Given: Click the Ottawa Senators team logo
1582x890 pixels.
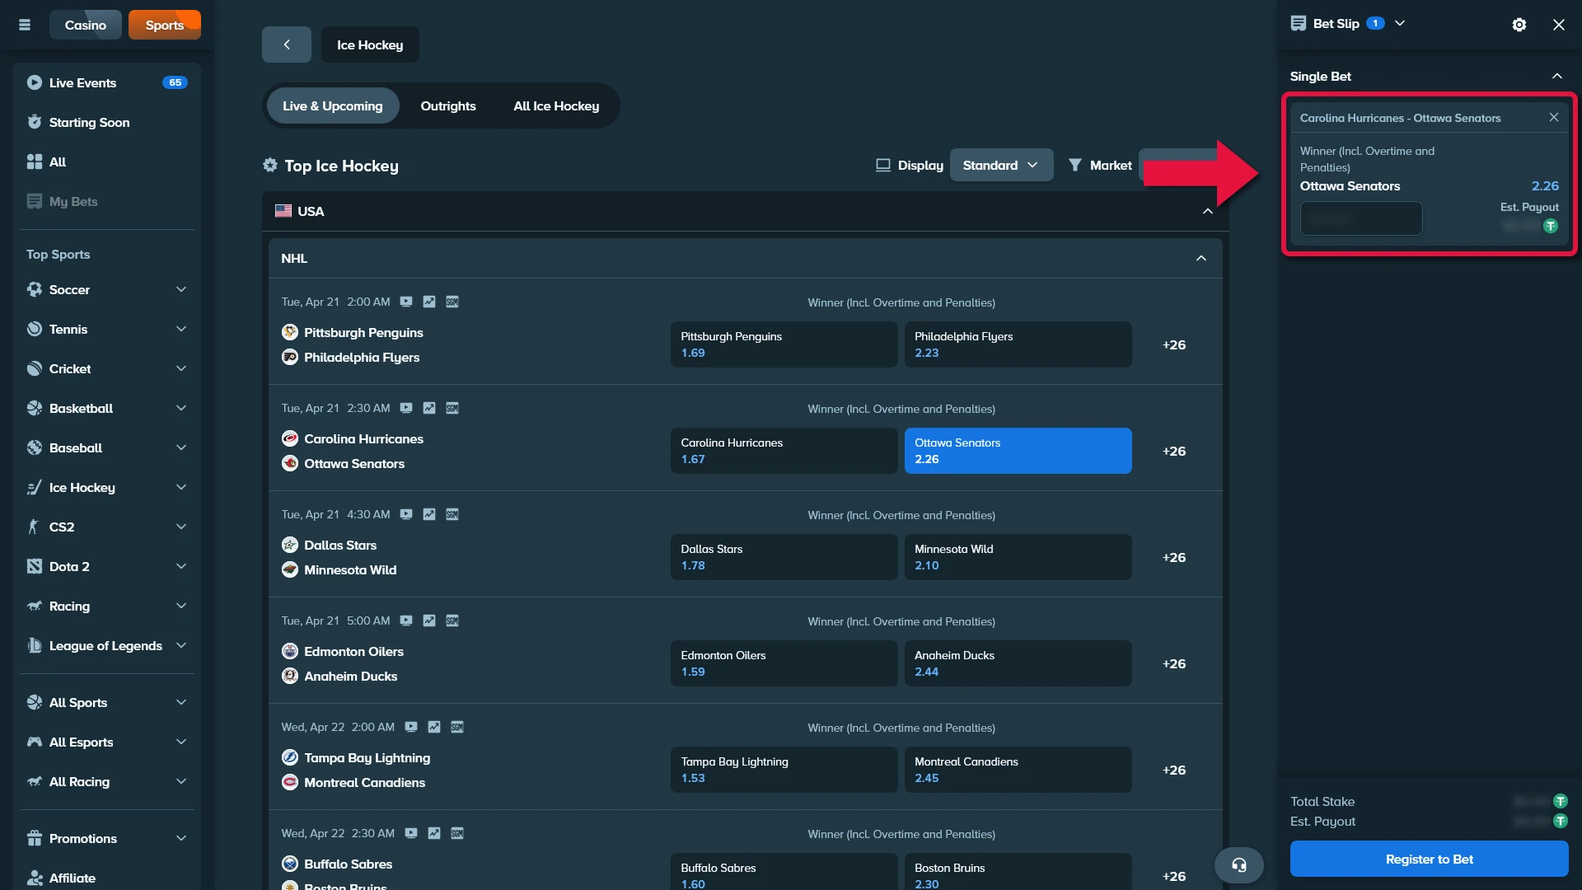Looking at the screenshot, I should pos(290,463).
